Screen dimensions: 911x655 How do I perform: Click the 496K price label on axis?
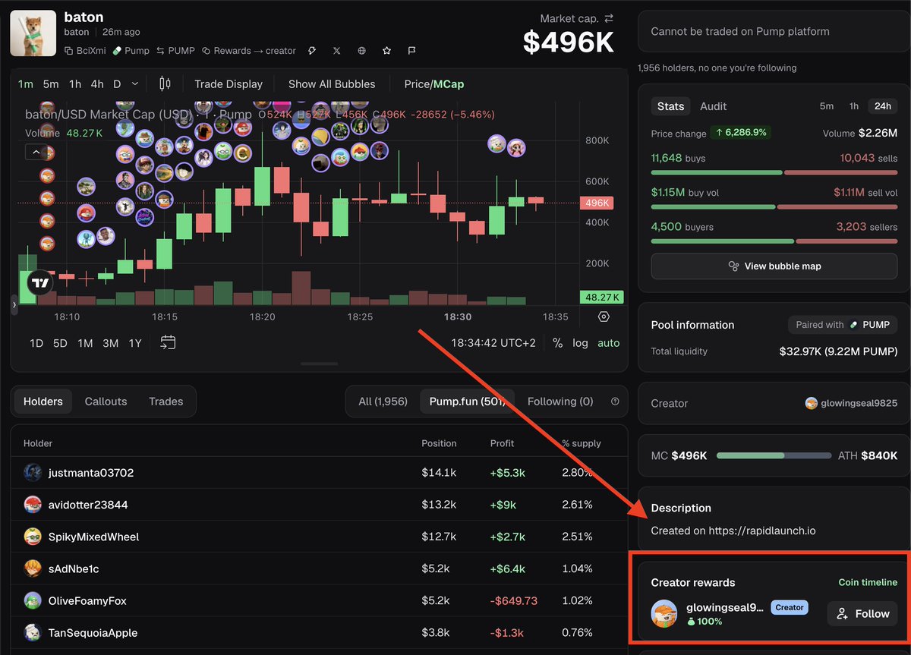pyautogui.click(x=597, y=203)
